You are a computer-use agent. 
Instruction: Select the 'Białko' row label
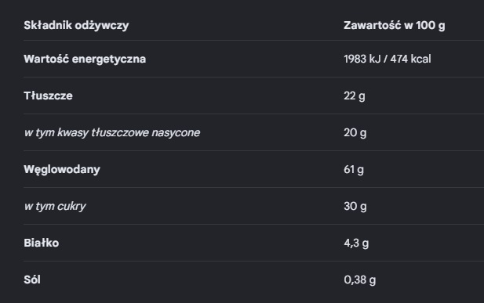point(42,243)
